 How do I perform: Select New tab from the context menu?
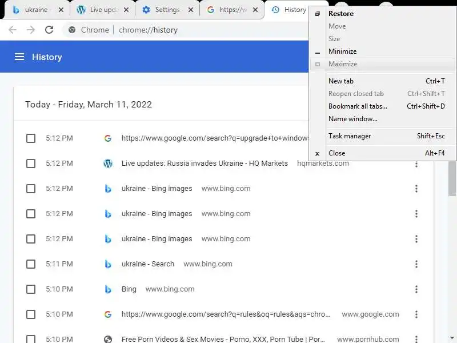[382, 81]
